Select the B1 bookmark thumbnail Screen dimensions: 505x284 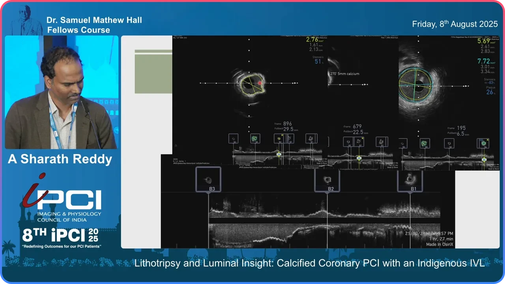410,180
